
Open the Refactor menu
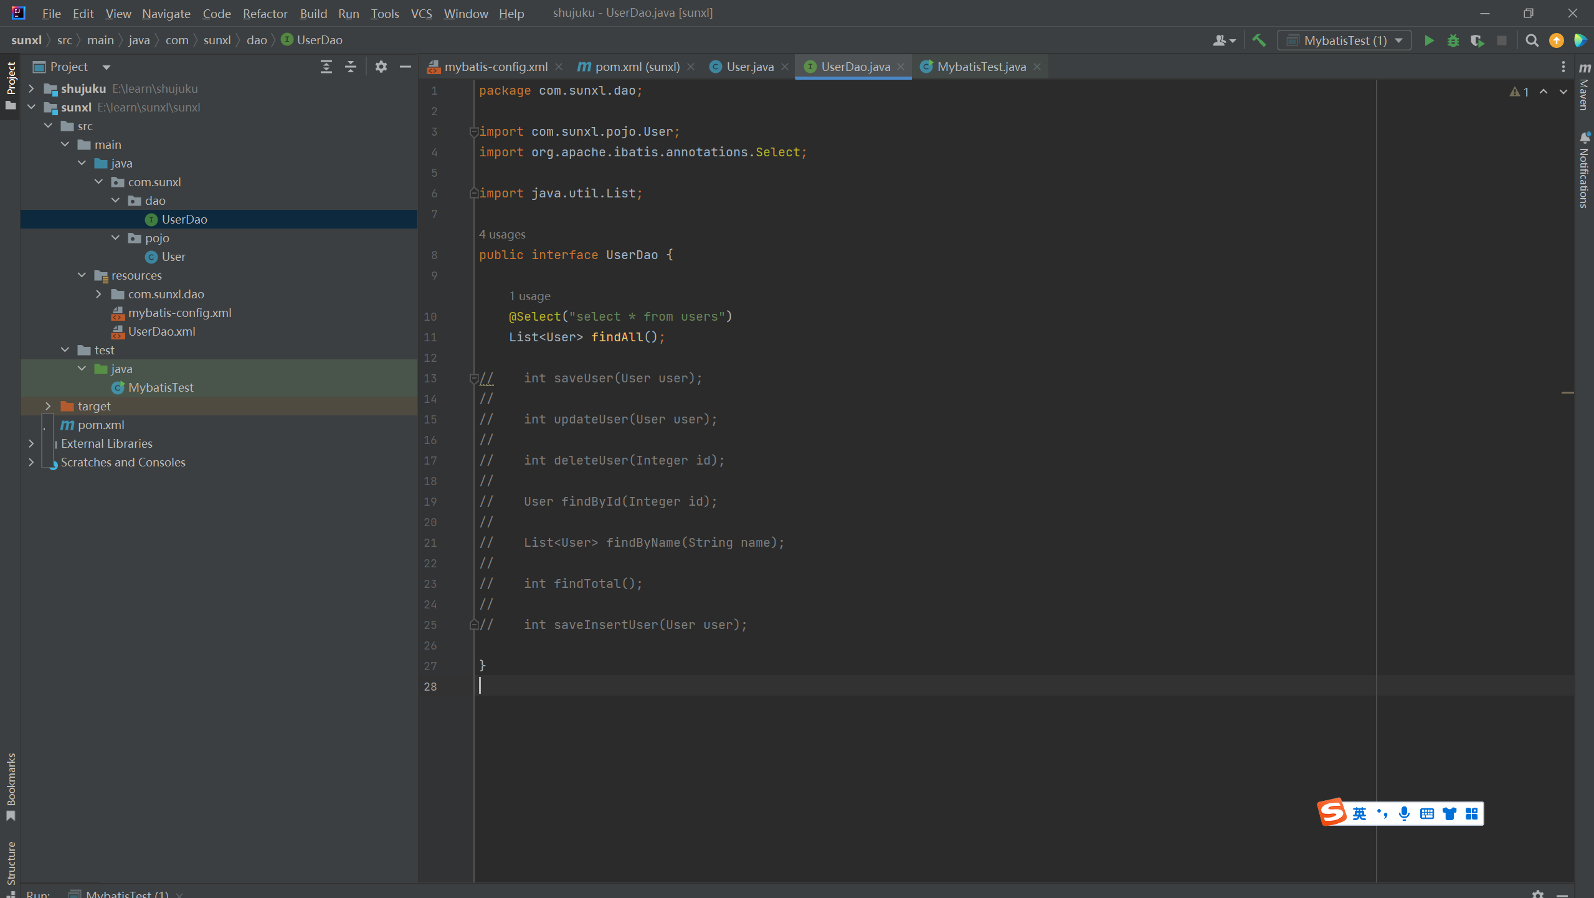coord(265,13)
